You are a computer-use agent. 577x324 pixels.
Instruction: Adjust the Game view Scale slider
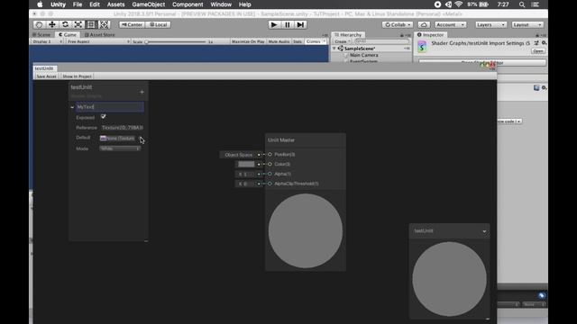point(176,42)
